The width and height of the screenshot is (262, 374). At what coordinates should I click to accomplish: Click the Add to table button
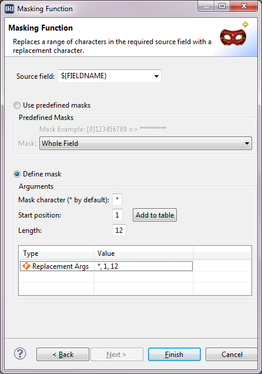(155, 215)
